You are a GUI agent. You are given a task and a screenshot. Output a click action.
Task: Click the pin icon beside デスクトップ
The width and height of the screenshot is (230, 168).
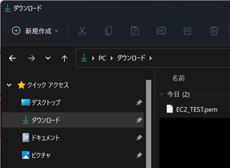(x=139, y=102)
